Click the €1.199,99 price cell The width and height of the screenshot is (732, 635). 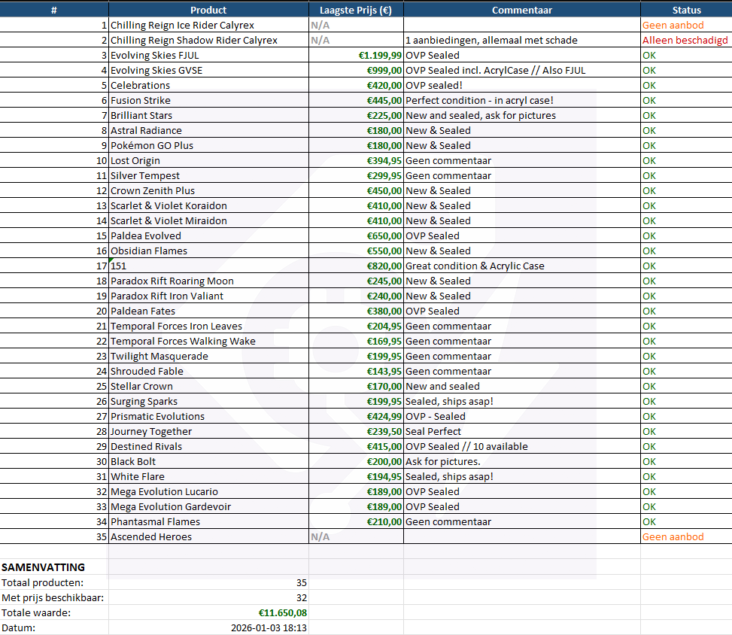(356, 55)
